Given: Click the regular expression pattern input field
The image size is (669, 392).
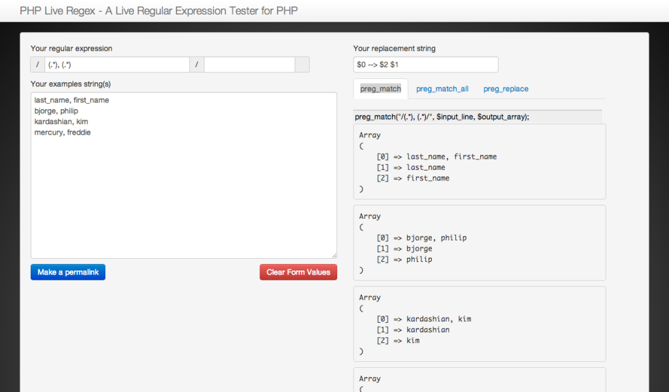Looking at the screenshot, I should click(x=117, y=65).
